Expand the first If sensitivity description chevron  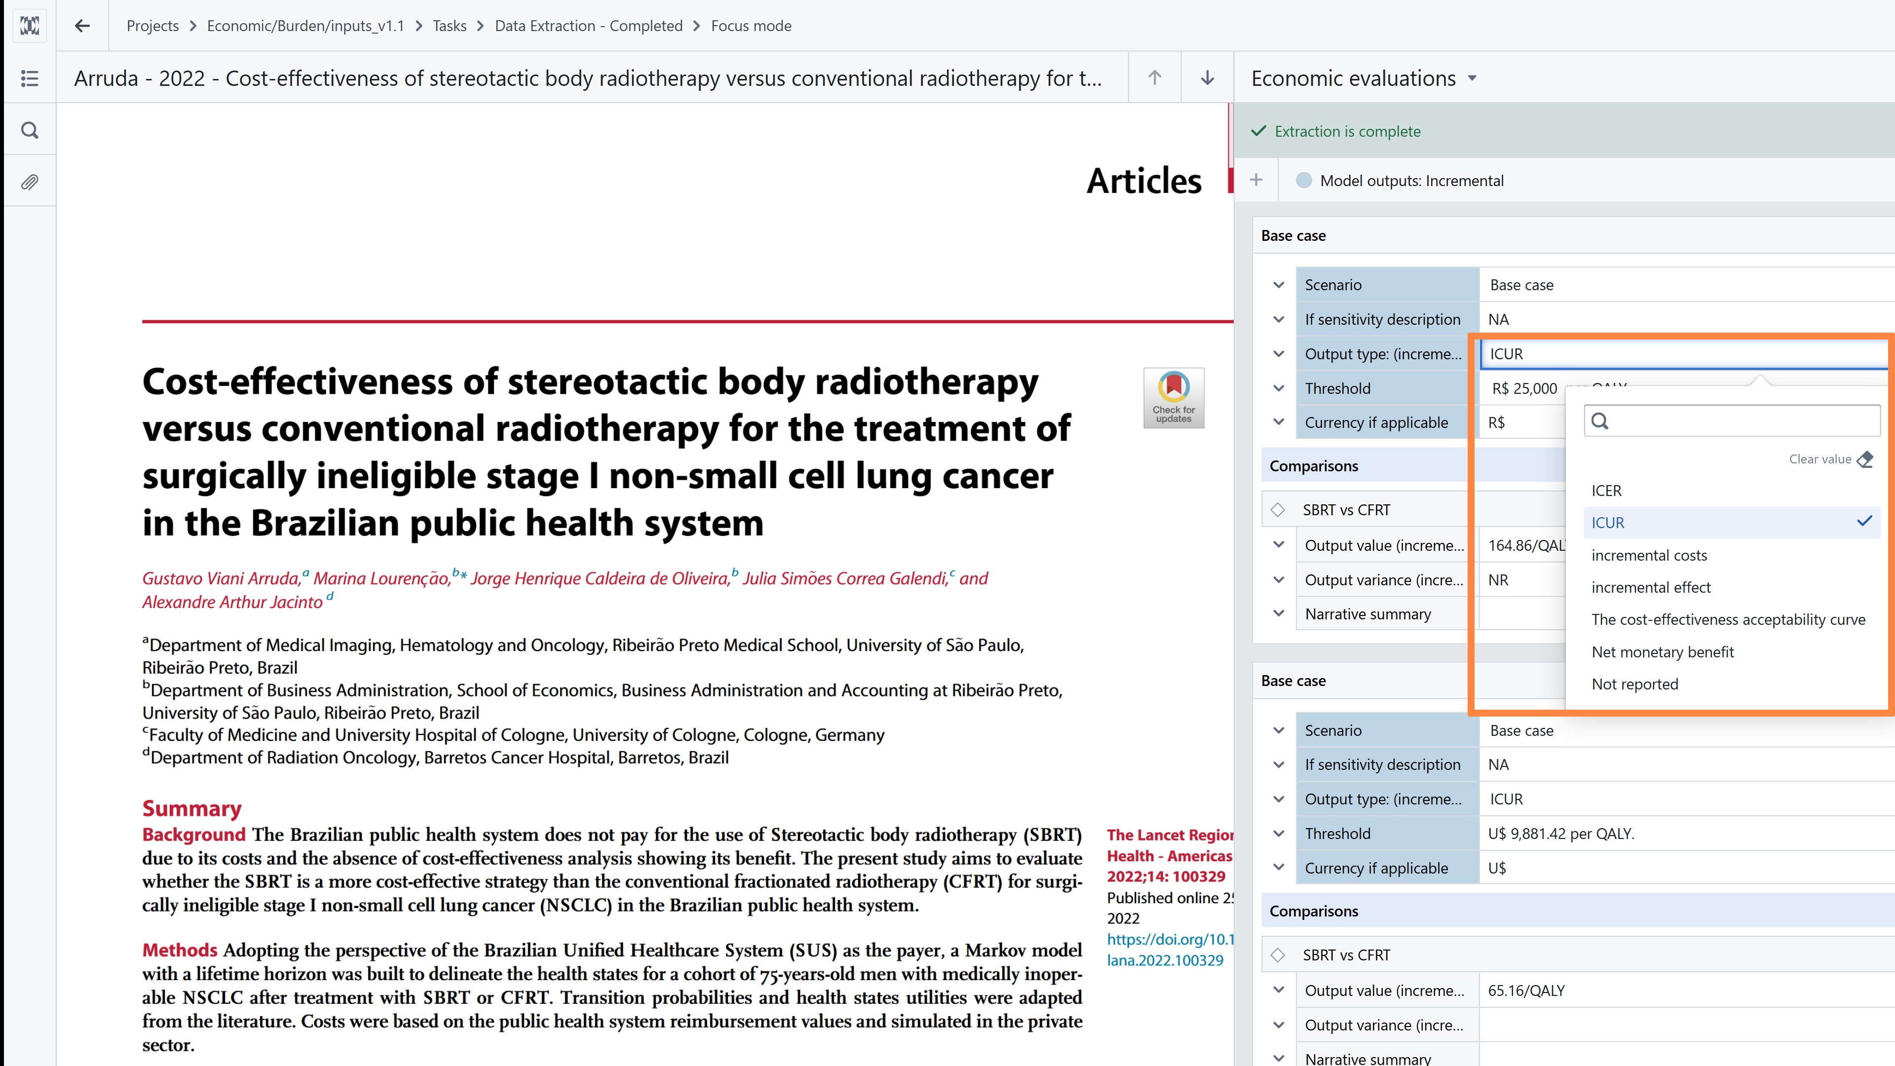click(x=1279, y=319)
